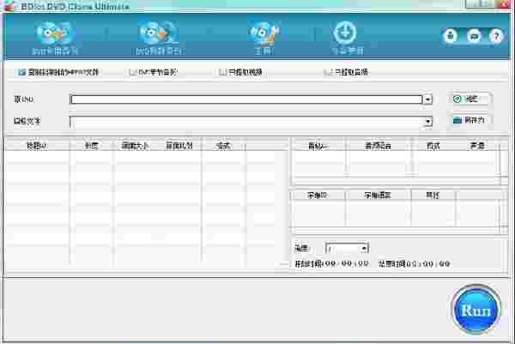This screenshot has height=344, width=515.
Task: Open the DVD-to-DVD disc copy module icon
Action: pyautogui.click(x=55, y=33)
